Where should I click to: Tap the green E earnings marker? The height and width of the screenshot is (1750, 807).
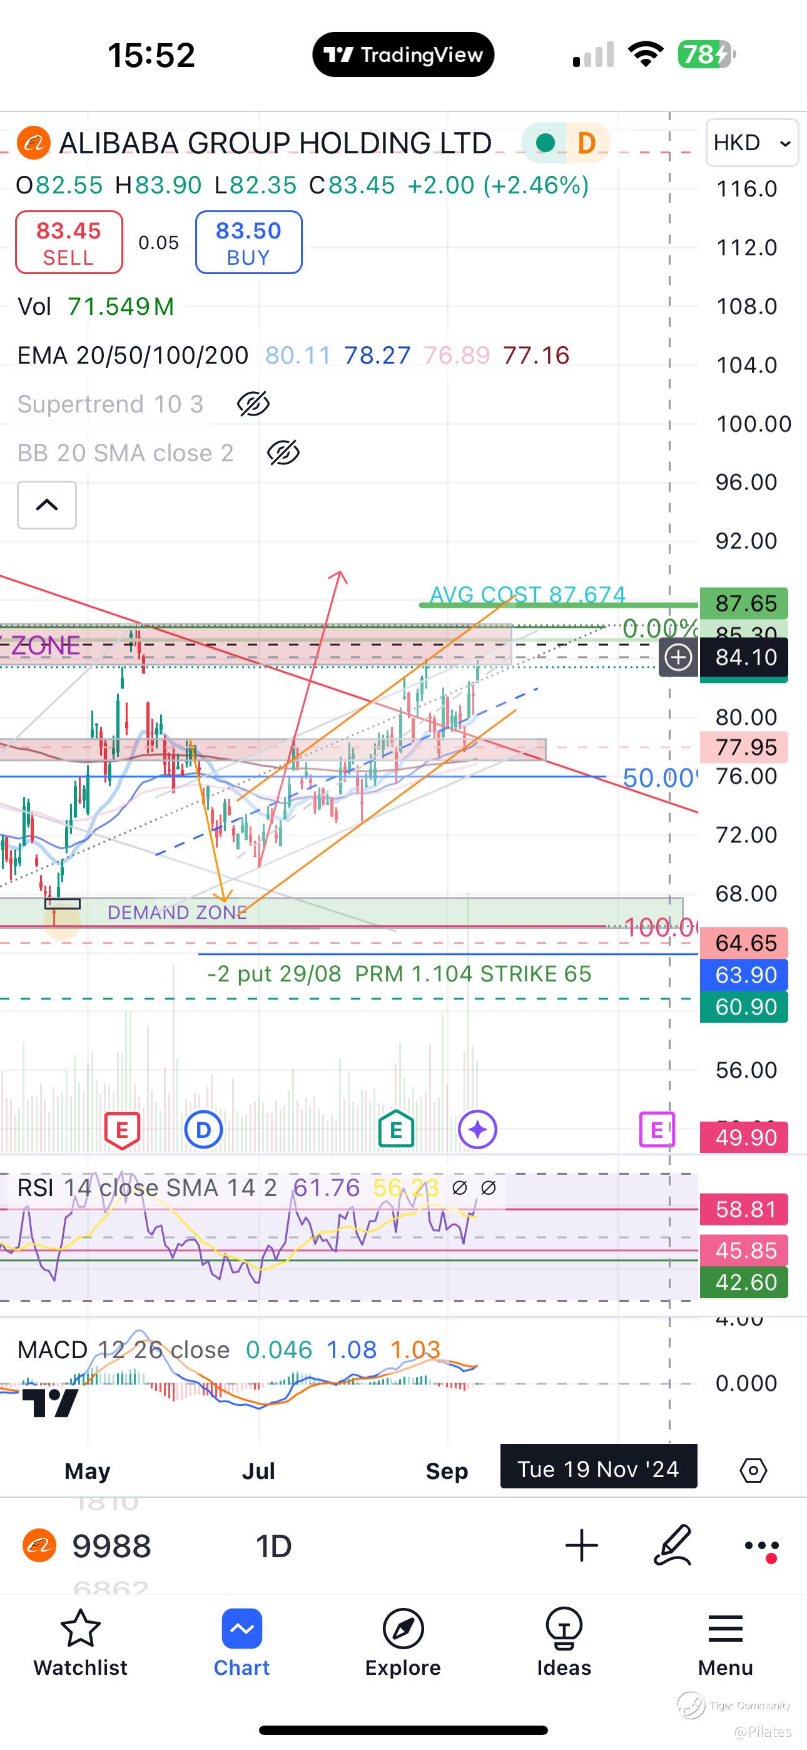396,1130
